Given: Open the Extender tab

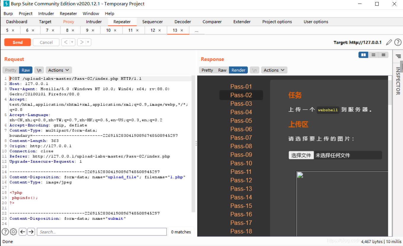Looking at the screenshot, I should coord(242,22).
